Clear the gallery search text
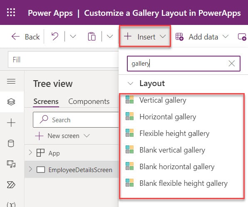This screenshot has width=248, height=207. pos(232,64)
